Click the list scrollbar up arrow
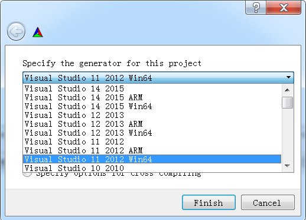The height and width of the screenshot is (220, 306). (288, 90)
